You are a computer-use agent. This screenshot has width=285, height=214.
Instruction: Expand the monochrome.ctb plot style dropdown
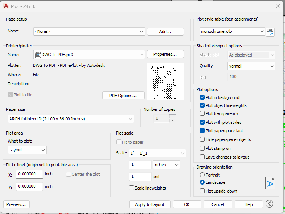point(232,31)
